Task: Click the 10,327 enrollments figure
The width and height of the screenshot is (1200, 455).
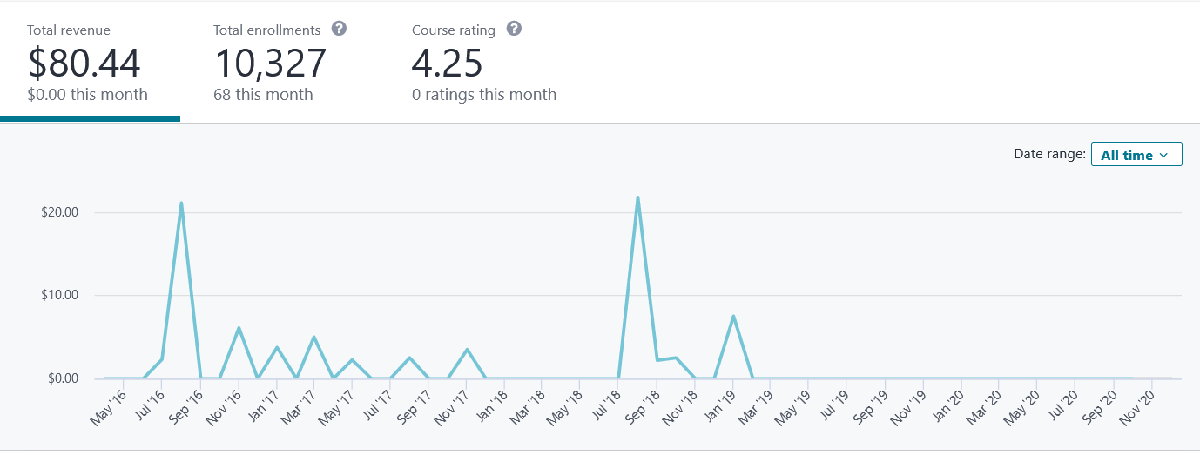Action: pos(270,63)
